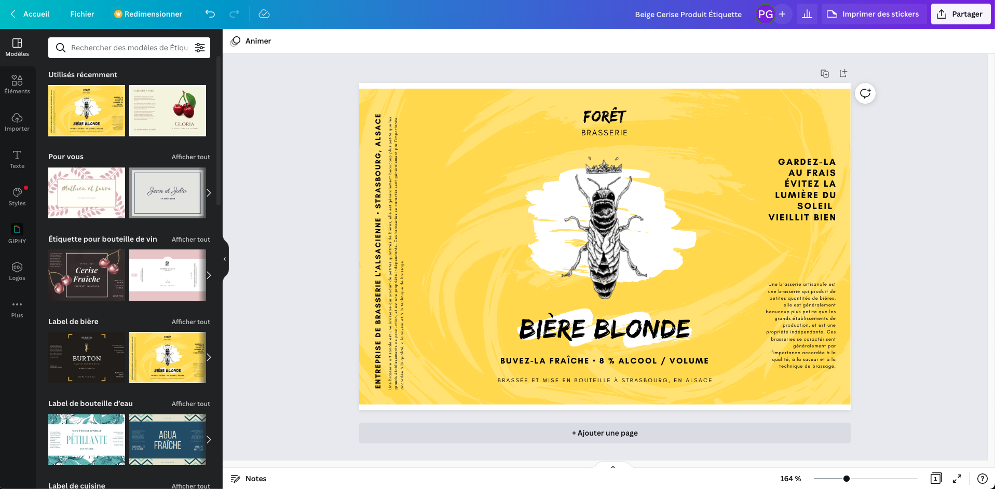This screenshot has width=995, height=489.
Task: Click the templates panel scrollbar
Action: [219, 130]
